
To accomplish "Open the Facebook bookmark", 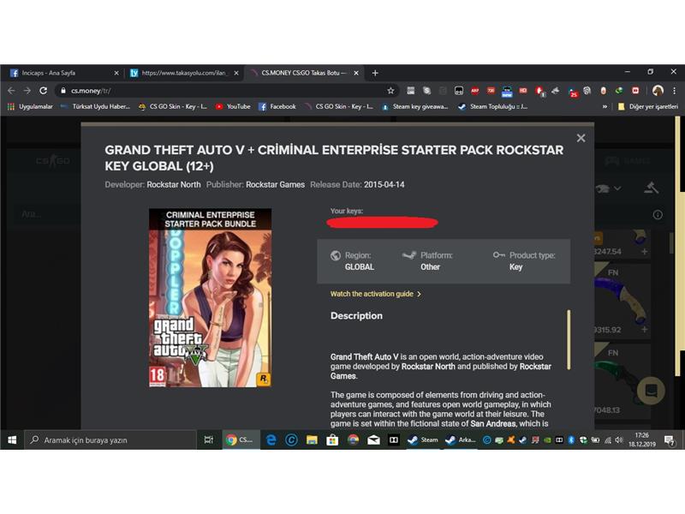I will coord(277,106).
